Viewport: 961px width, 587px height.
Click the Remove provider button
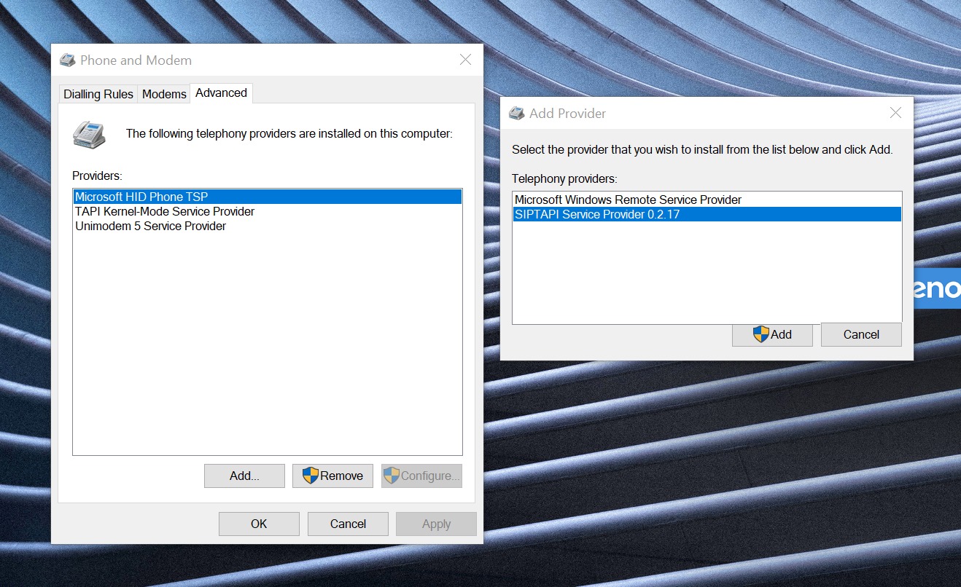point(332,476)
